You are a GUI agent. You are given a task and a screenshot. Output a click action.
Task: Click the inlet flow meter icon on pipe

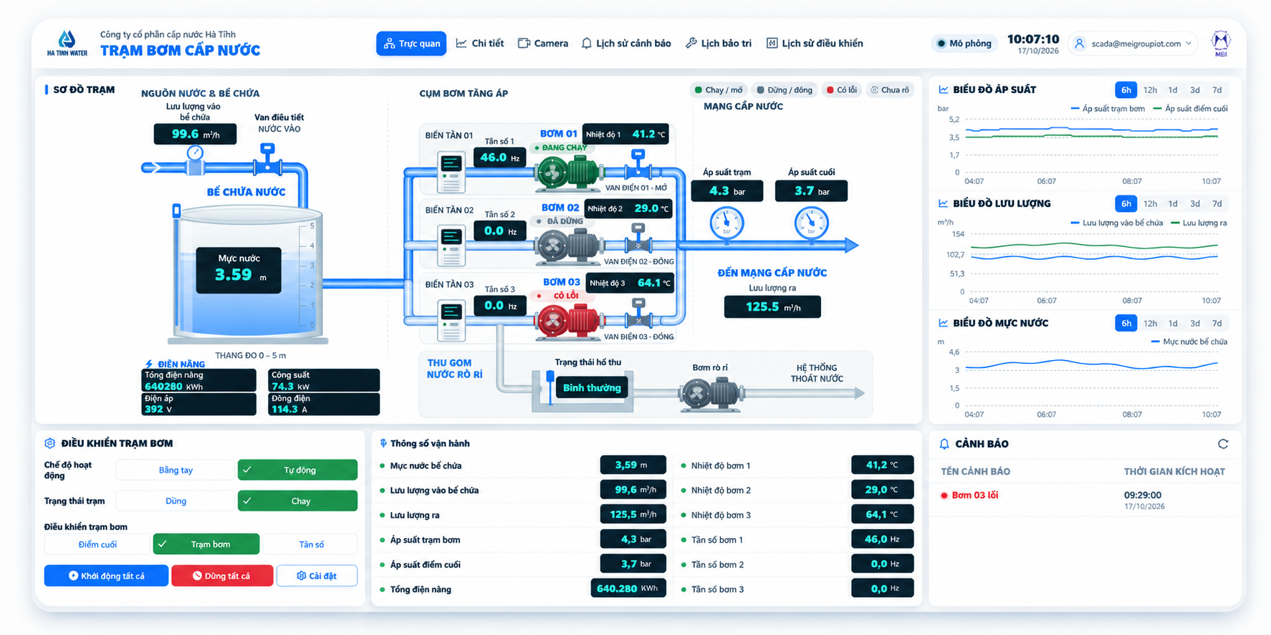click(x=195, y=160)
